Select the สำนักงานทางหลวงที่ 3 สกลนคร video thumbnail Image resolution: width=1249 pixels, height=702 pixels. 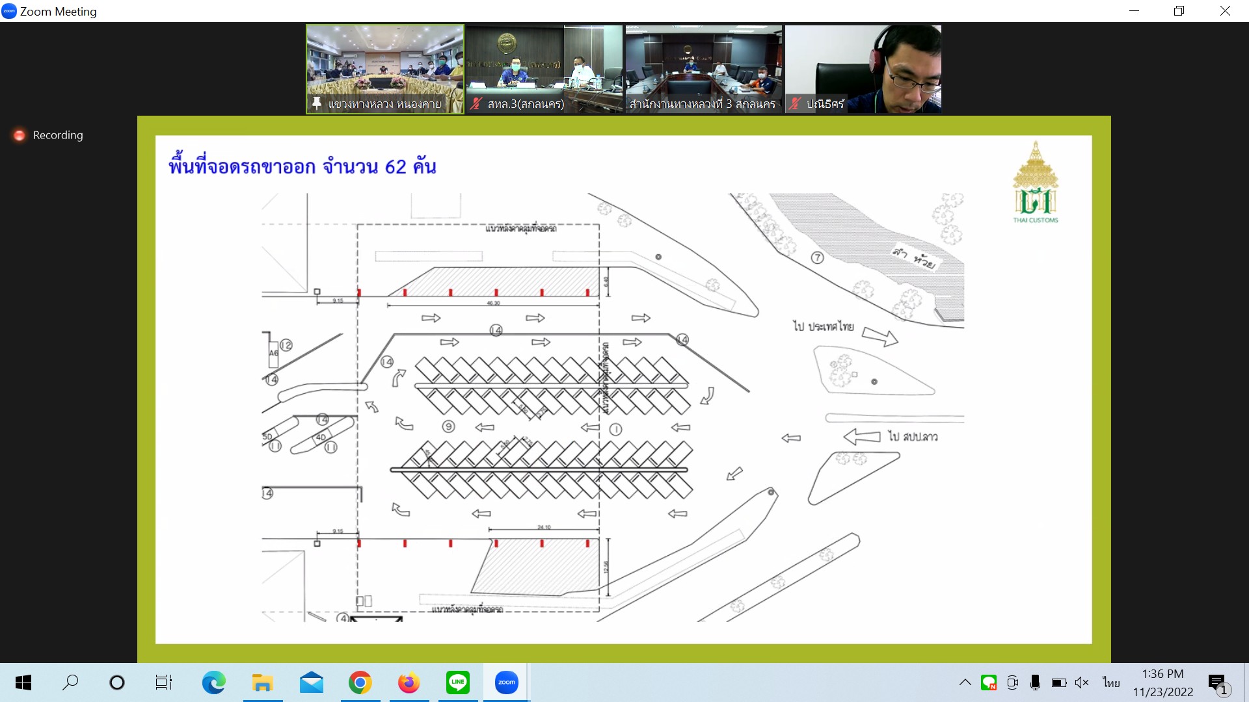point(703,69)
